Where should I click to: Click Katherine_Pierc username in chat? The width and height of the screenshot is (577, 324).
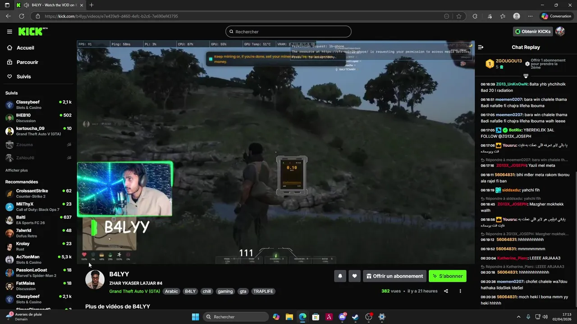(513, 258)
